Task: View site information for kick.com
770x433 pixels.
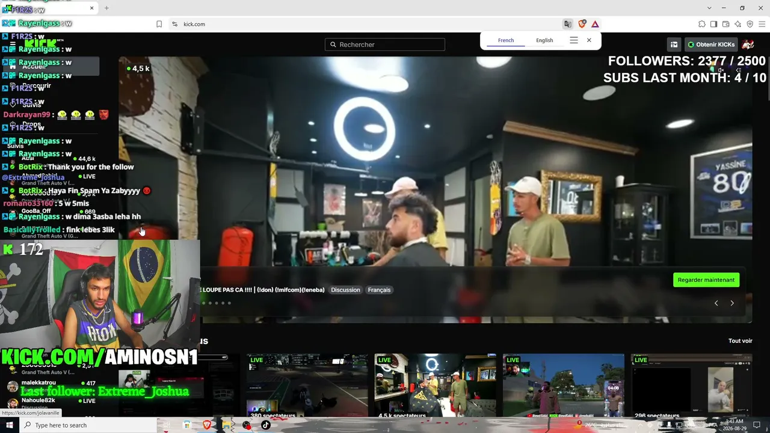Action: click(x=174, y=24)
